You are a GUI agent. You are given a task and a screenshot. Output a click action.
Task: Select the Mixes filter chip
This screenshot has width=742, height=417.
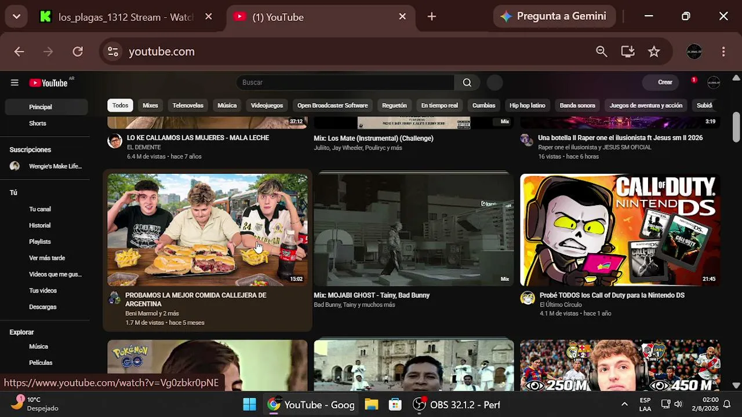coord(150,105)
